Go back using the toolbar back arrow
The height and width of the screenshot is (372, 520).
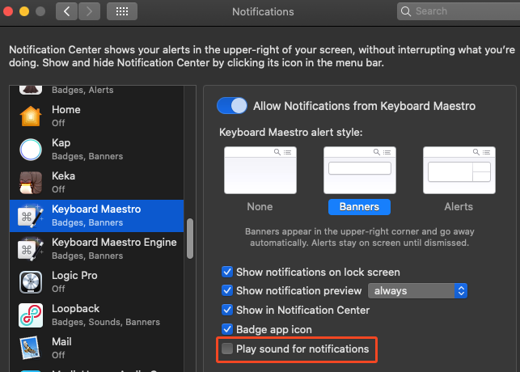[x=67, y=11]
